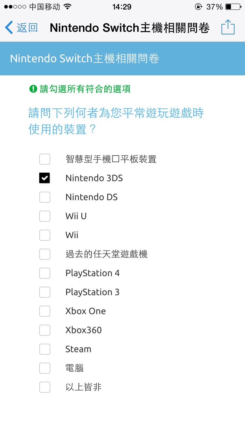
Task: Select the 過去的任天堂遊戲機 checkbox
Action: click(x=45, y=254)
